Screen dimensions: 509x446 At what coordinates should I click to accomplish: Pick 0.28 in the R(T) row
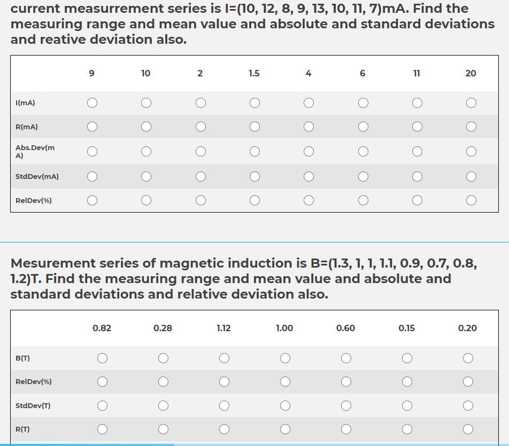coord(163,429)
